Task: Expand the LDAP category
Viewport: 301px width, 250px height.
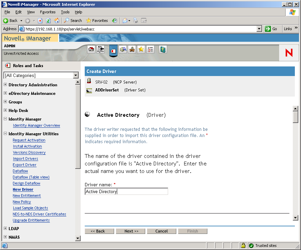Action: coord(6,228)
